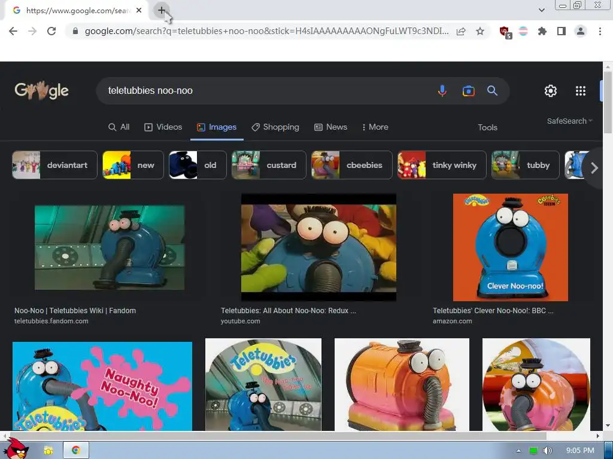Screen dimensions: 613x459
Task: Open the Chrome profile avatar
Action: pyautogui.click(x=581, y=31)
